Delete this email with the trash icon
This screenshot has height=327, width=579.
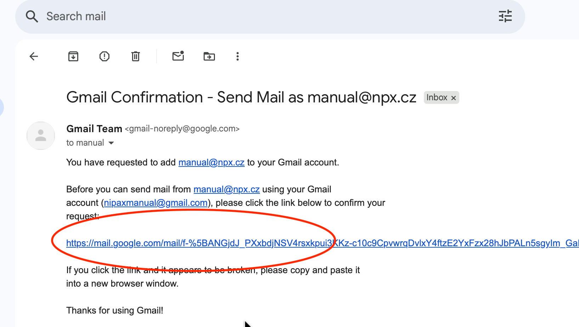136,56
